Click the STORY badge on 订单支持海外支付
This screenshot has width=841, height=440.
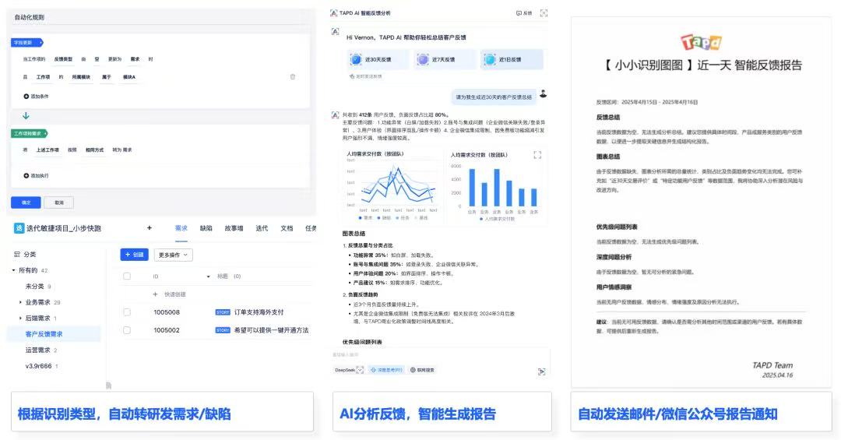223,312
